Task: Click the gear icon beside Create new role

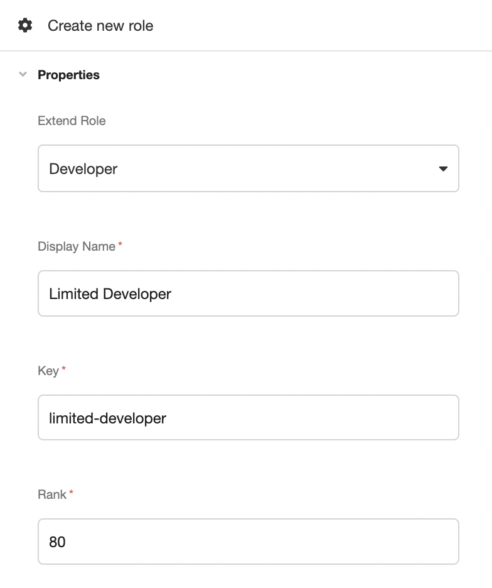Action: coord(25,26)
